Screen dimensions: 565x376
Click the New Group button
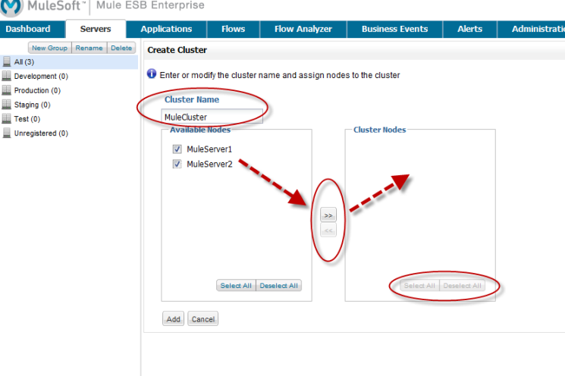(x=50, y=48)
